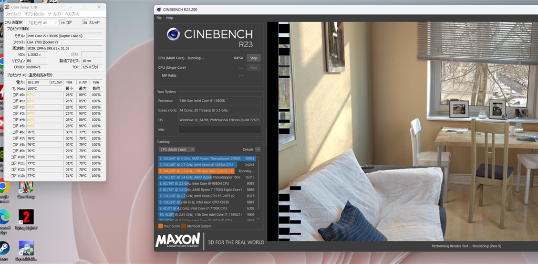Click the rendering status bar text
The width and height of the screenshot is (538, 264).
tap(467, 246)
